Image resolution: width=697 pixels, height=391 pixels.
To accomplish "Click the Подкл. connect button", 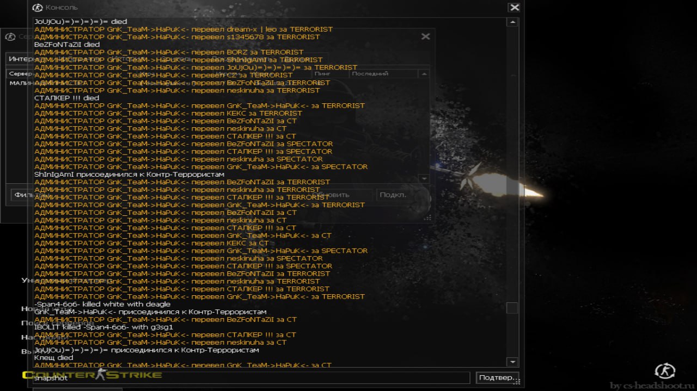I will (x=393, y=195).
